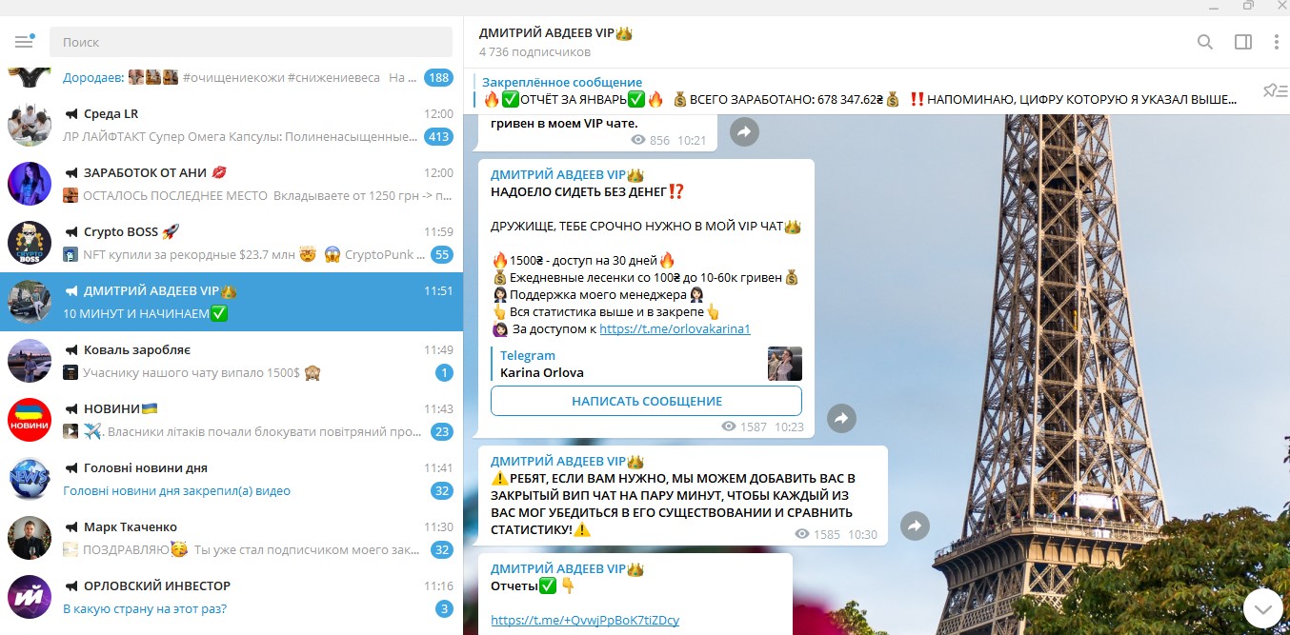Open ЗАРАБОТОК ОТ АНИ avatar
The height and width of the screenshot is (635, 1290).
coord(30,184)
